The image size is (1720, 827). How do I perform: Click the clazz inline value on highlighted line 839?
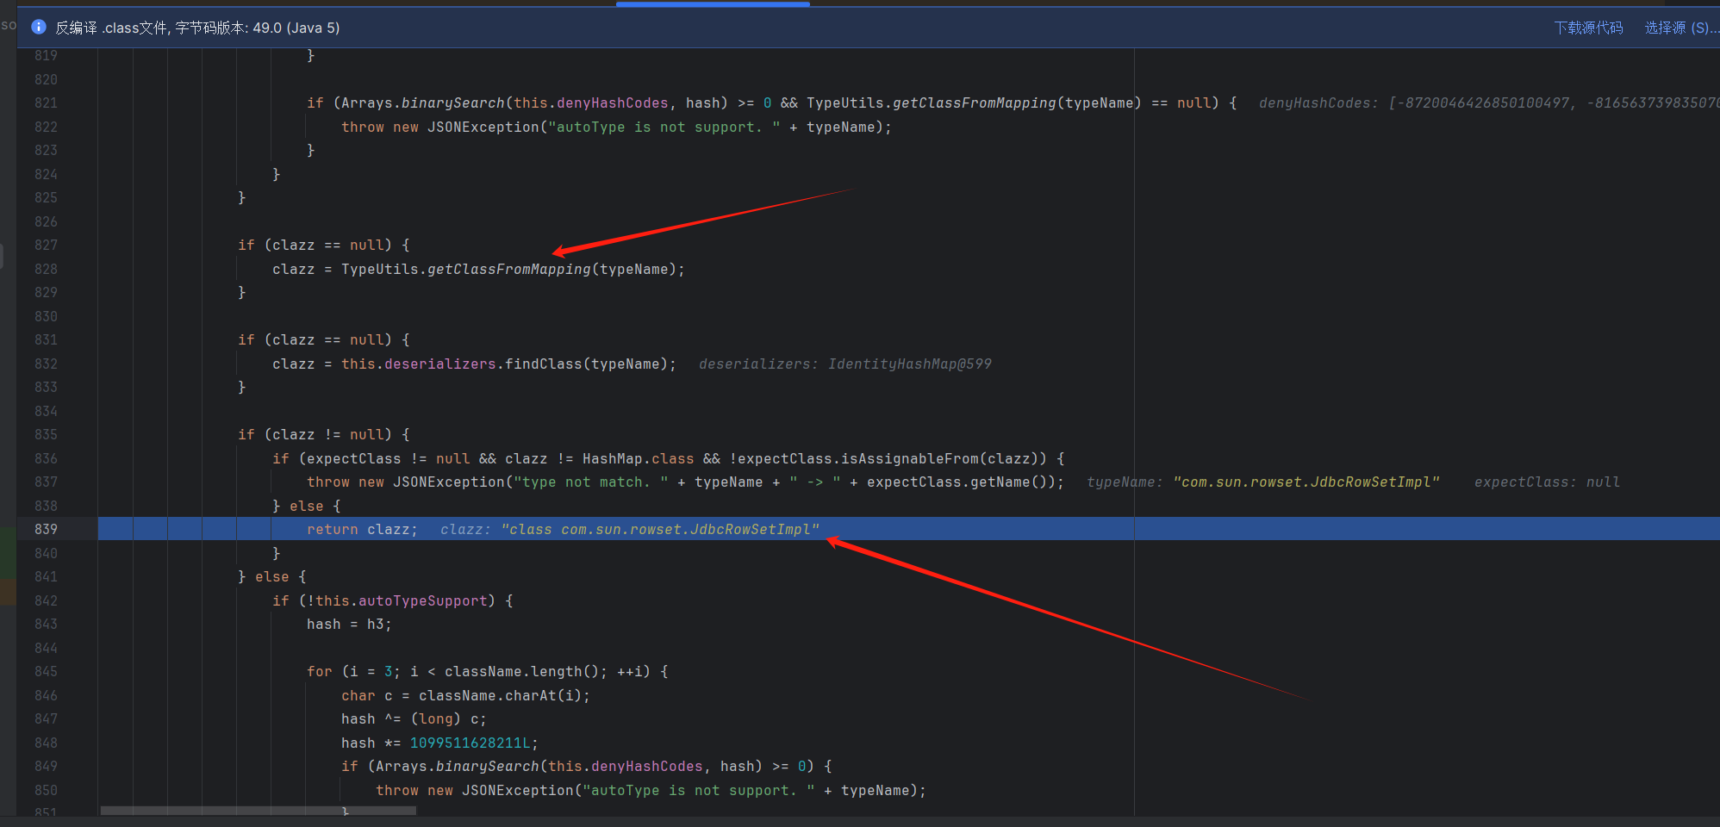pos(629,529)
